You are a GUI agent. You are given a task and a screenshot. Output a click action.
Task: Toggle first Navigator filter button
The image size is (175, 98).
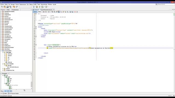(x=5, y=91)
